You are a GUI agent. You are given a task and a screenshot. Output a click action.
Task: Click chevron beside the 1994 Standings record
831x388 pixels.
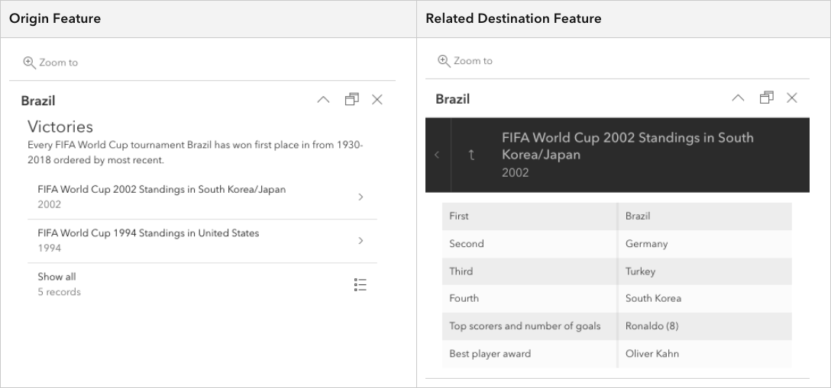[x=361, y=241]
